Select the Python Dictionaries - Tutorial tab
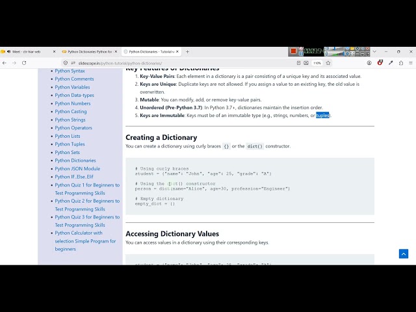The width and height of the screenshot is (416, 312). pos(151,52)
